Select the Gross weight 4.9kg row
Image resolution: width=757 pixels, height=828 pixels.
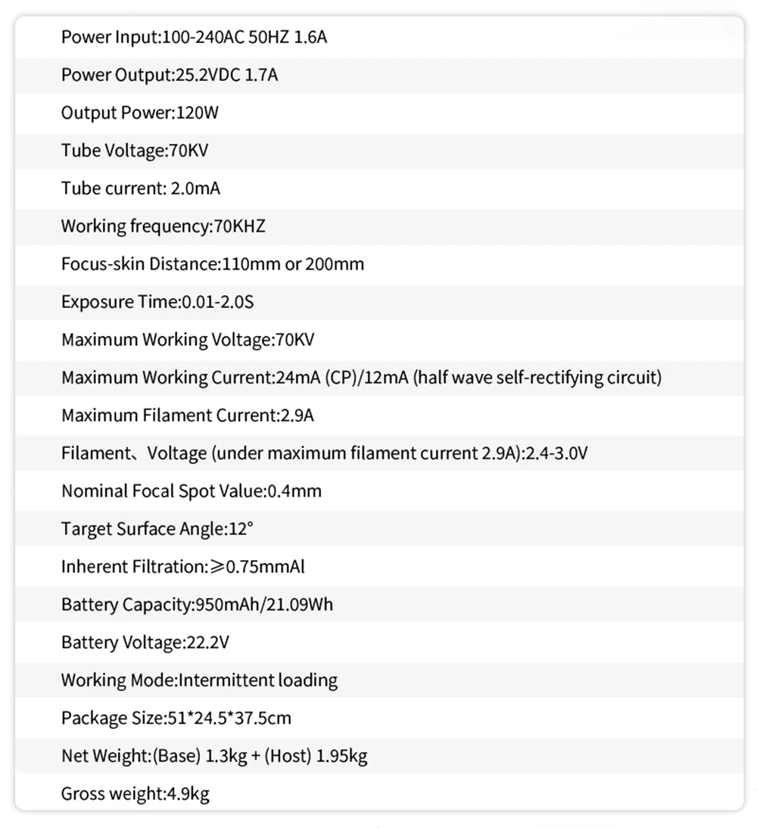[x=136, y=794]
